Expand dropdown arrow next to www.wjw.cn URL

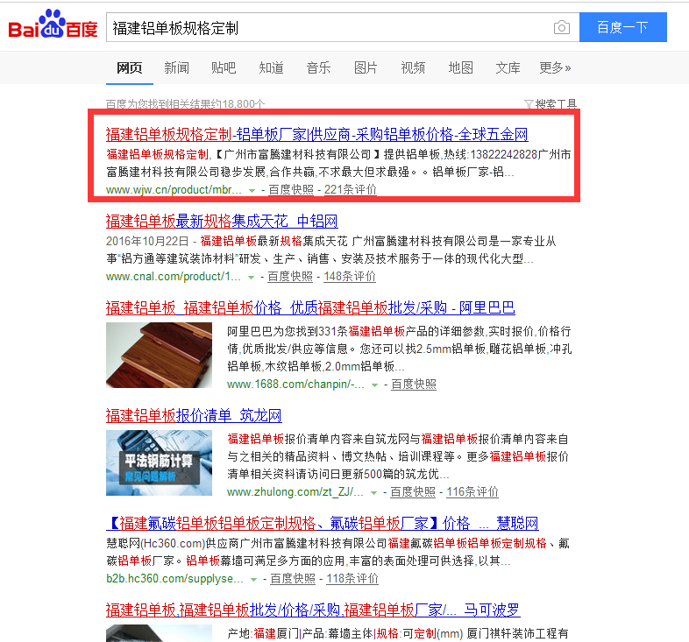coord(252,191)
